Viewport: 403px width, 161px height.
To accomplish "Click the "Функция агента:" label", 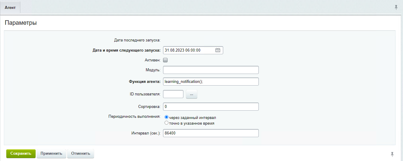I will [x=145, y=82].
